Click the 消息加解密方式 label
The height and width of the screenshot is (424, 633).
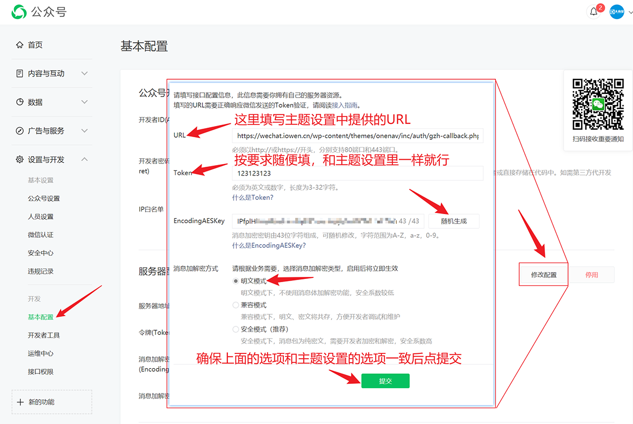tap(196, 268)
